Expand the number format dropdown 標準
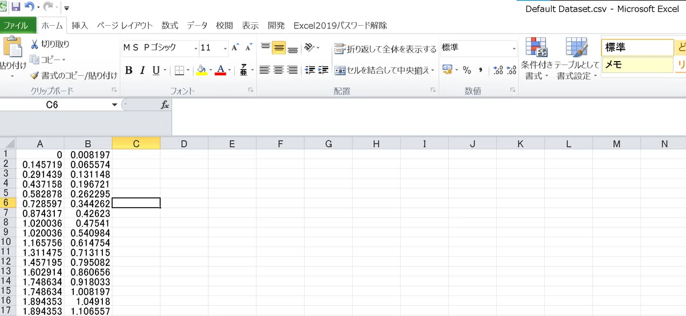 [x=513, y=47]
